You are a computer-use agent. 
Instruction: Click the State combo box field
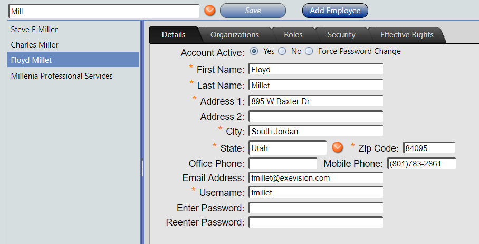pyautogui.click(x=288, y=148)
